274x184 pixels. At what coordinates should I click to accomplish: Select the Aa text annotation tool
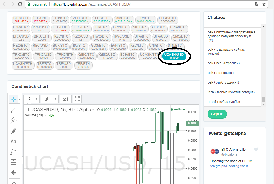click(13, 141)
